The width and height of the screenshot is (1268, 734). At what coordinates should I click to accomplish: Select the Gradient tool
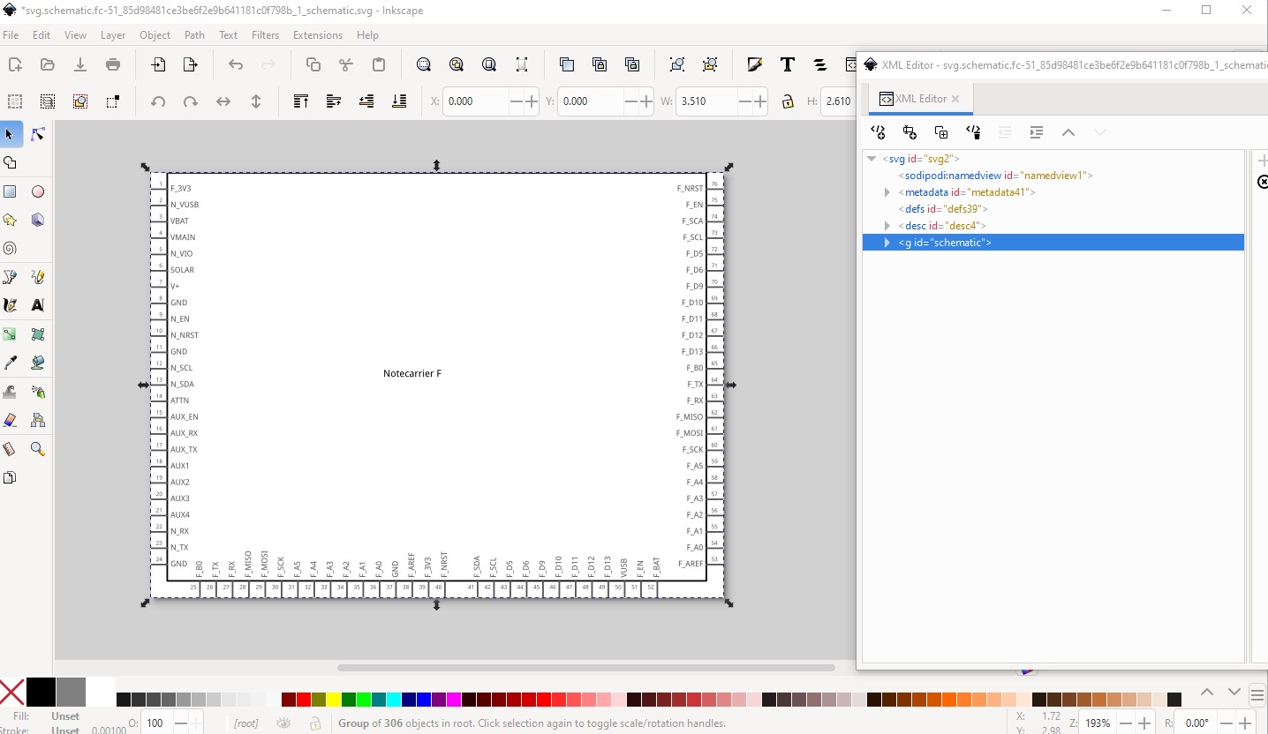pyautogui.click(x=10, y=334)
